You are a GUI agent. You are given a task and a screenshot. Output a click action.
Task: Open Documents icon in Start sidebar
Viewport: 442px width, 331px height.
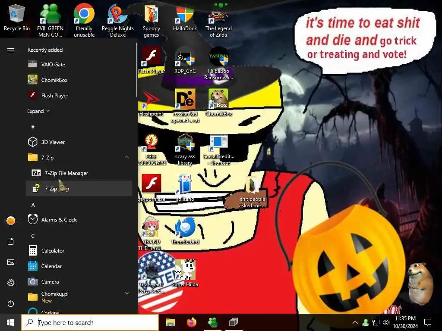click(11, 241)
